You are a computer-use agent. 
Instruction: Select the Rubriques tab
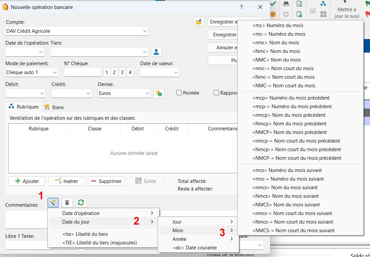pos(23,107)
